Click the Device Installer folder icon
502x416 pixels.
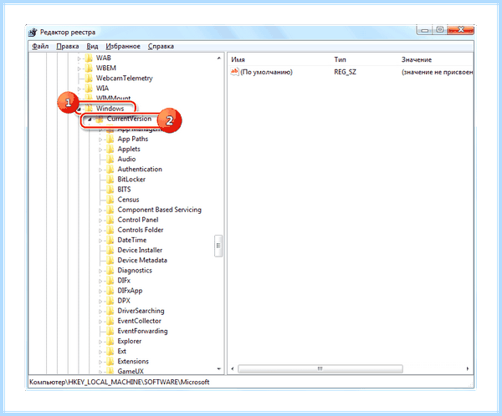click(x=110, y=251)
